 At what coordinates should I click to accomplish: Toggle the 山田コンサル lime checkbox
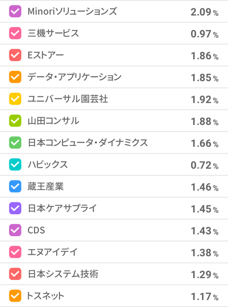click(15, 121)
